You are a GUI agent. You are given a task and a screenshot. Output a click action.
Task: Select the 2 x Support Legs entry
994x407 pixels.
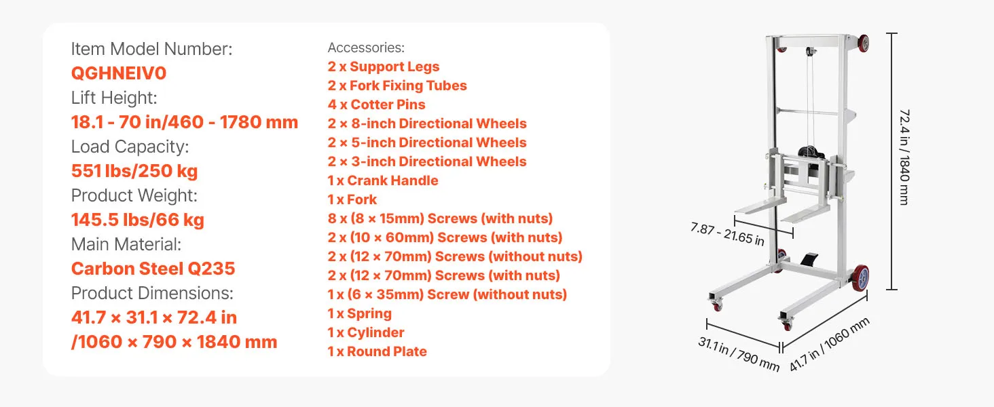click(384, 66)
